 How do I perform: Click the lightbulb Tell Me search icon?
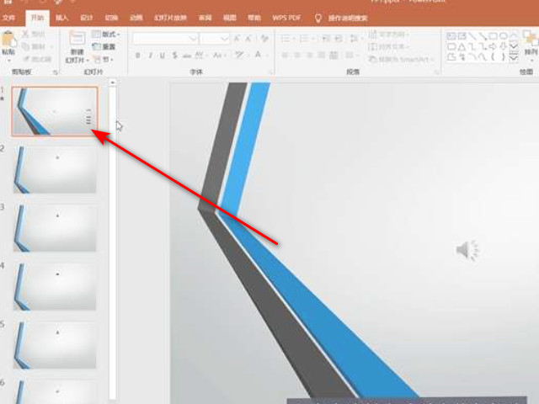click(318, 17)
